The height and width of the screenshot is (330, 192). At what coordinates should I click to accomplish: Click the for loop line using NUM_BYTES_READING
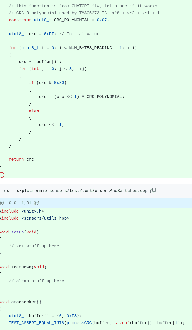click(x=73, y=48)
